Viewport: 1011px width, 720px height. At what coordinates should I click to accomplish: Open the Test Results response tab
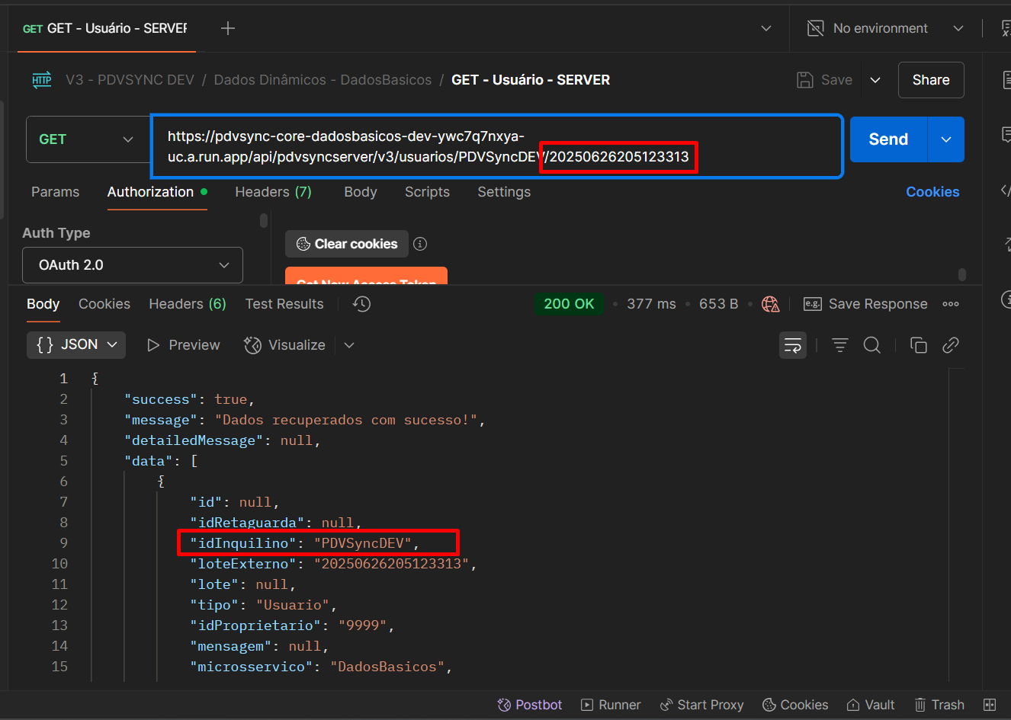[284, 304]
